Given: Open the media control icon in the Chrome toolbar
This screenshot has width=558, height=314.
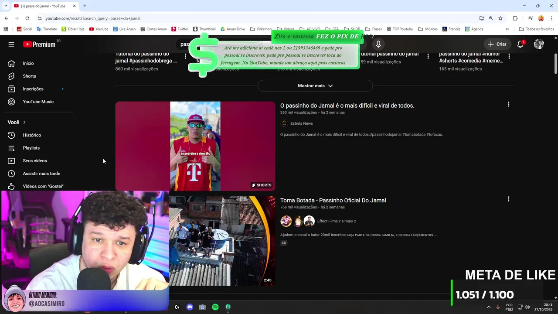Looking at the screenshot, I should 531,18.
